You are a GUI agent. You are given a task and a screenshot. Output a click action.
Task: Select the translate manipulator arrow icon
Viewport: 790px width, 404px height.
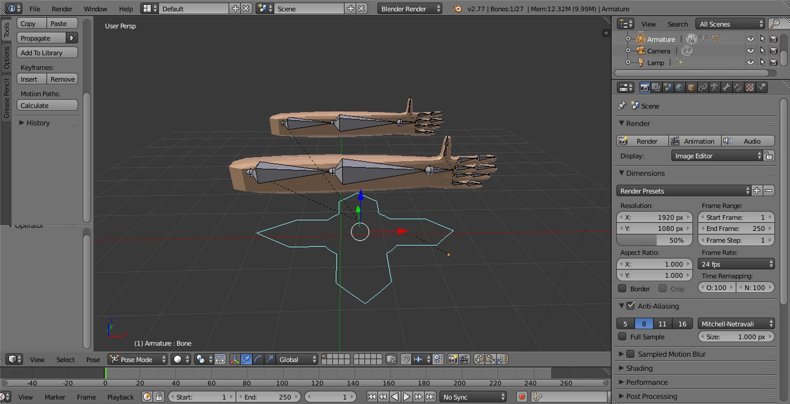pos(246,360)
